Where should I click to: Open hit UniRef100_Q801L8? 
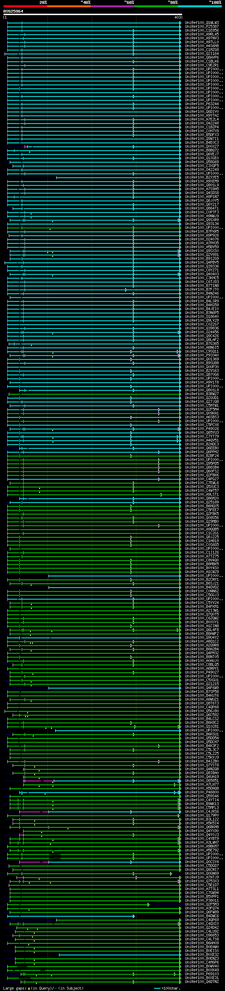202,390
